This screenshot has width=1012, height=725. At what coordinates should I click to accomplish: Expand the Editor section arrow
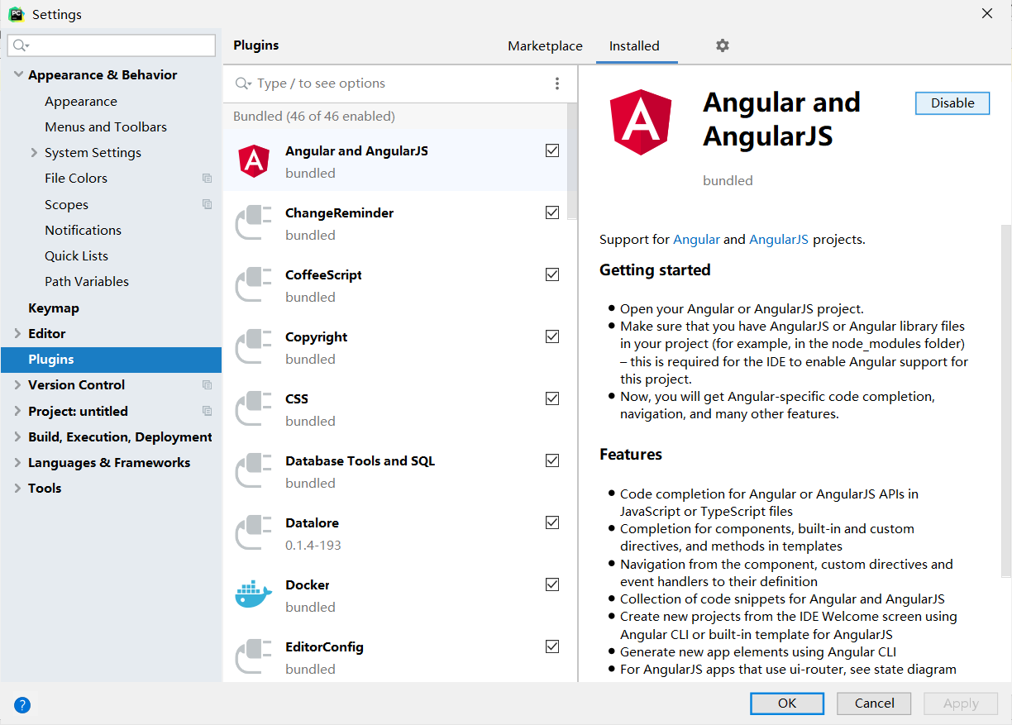click(18, 333)
